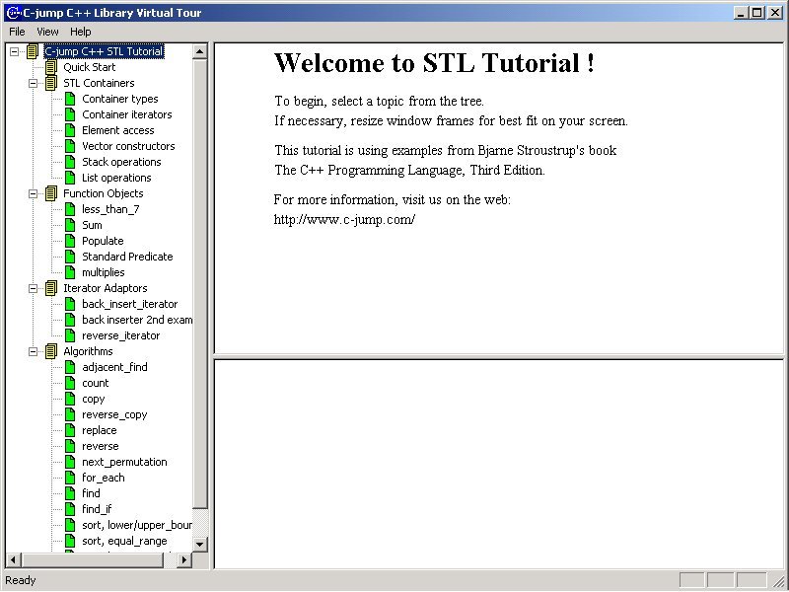Open the reverse algorithm topic
The height and width of the screenshot is (592, 789).
(101, 446)
